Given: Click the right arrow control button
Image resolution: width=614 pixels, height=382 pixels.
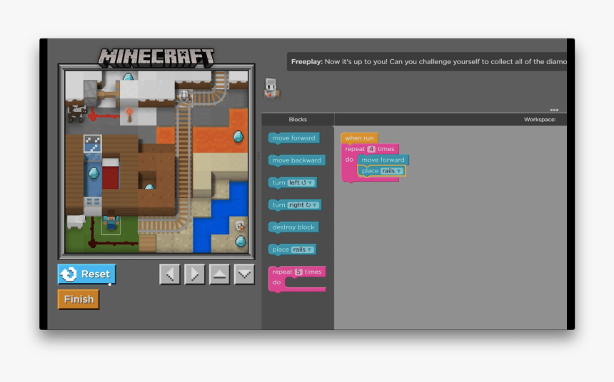Looking at the screenshot, I should click(194, 274).
